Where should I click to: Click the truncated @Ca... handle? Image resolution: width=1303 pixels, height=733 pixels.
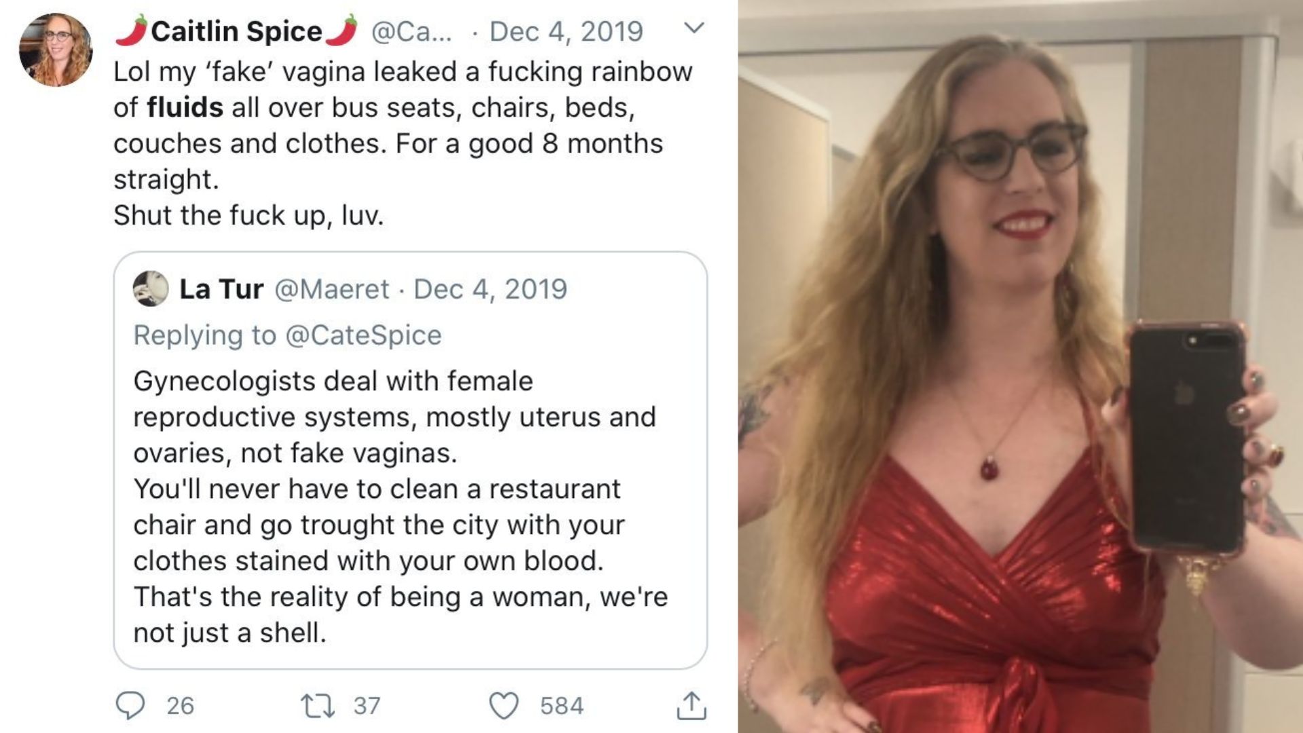point(411,31)
